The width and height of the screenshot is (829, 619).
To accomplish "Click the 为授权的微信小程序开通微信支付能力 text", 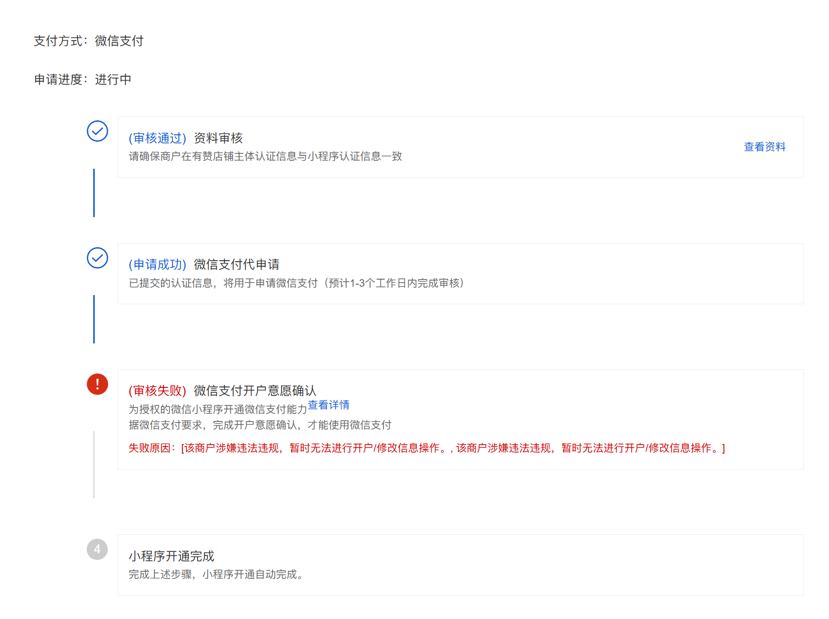I will tap(218, 409).
